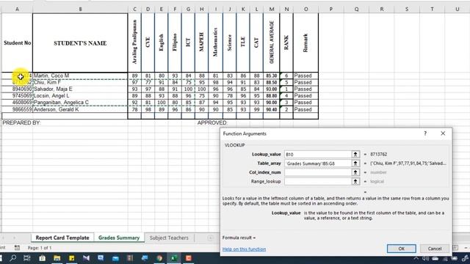
Task: Cancel the Function Arguments dialog
Action: pos(435,249)
